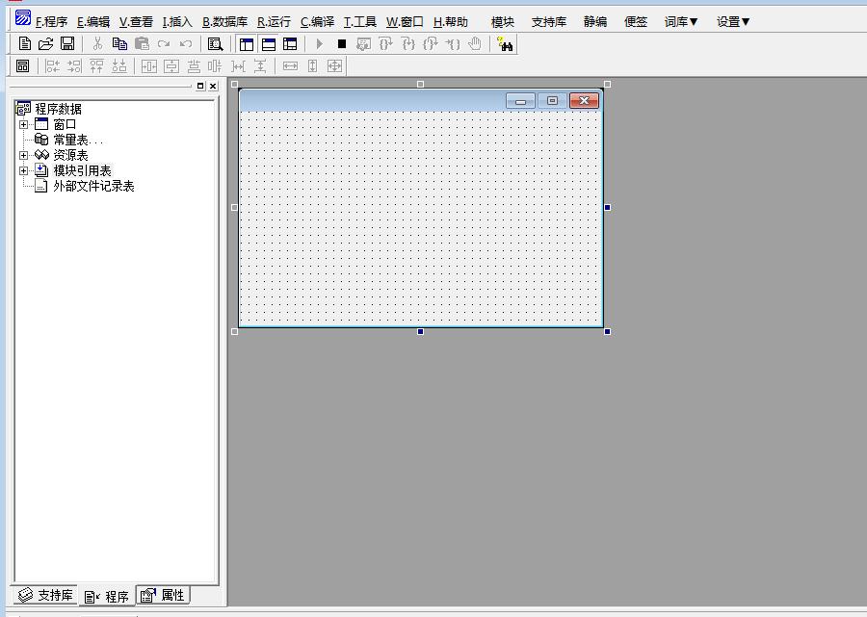
Task: Open the C.编译 menu
Action: coord(317,21)
